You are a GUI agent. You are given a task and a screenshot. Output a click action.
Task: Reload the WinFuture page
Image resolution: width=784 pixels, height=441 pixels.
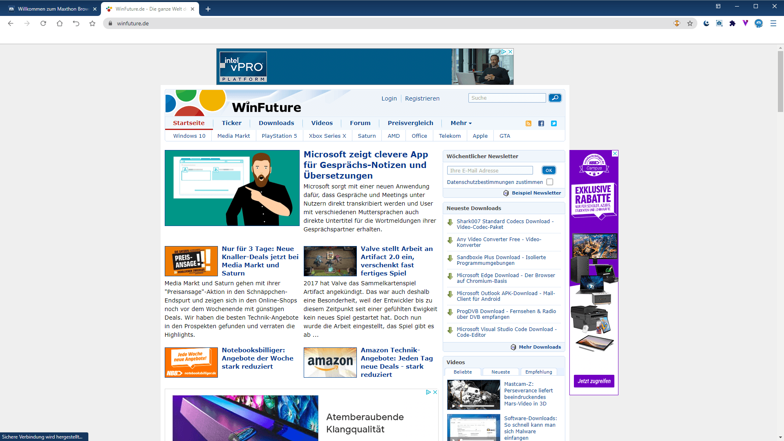click(x=43, y=23)
